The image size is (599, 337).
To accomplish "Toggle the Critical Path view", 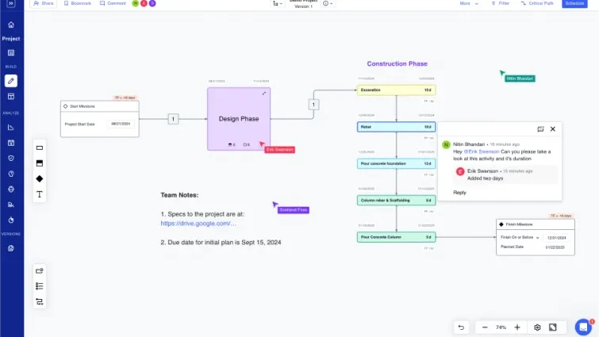I will 537,3.
